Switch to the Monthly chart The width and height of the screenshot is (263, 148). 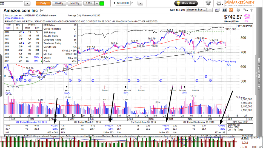[x=75, y=3]
